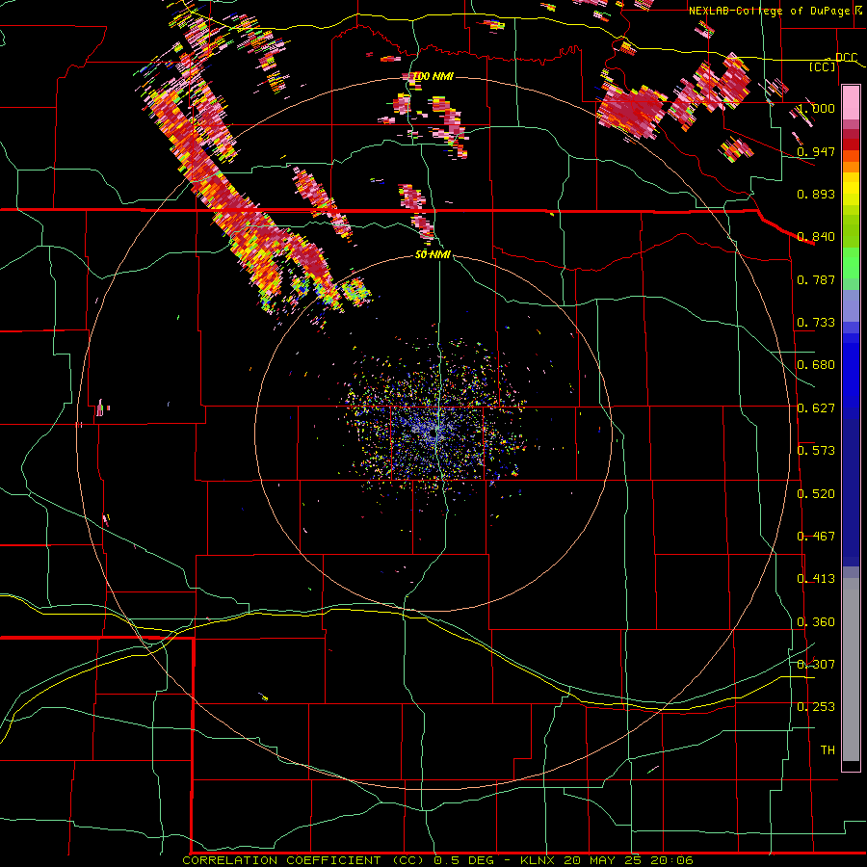867x867 pixels.
Task: Click the 0.947 scale value
Action: pos(816,151)
